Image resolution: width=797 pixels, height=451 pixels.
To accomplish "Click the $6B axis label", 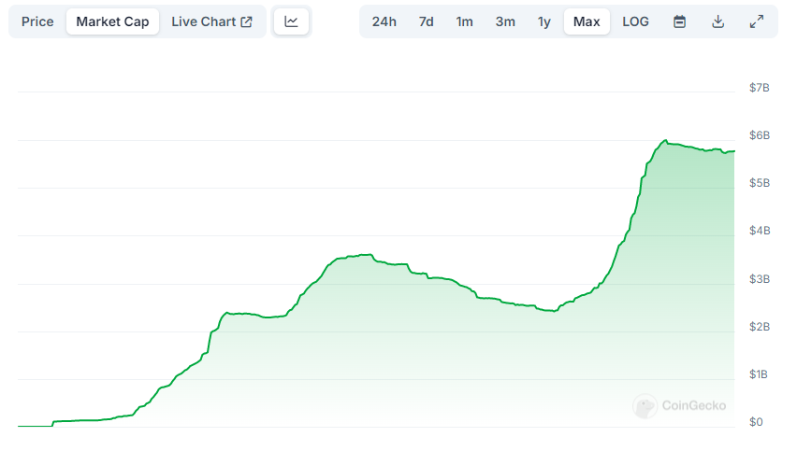I will [x=759, y=135].
